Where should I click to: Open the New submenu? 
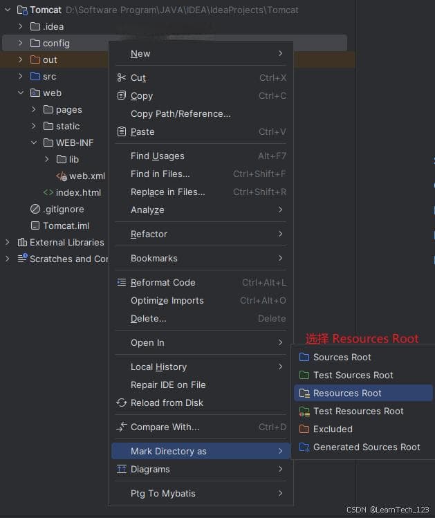[x=201, y=53]
